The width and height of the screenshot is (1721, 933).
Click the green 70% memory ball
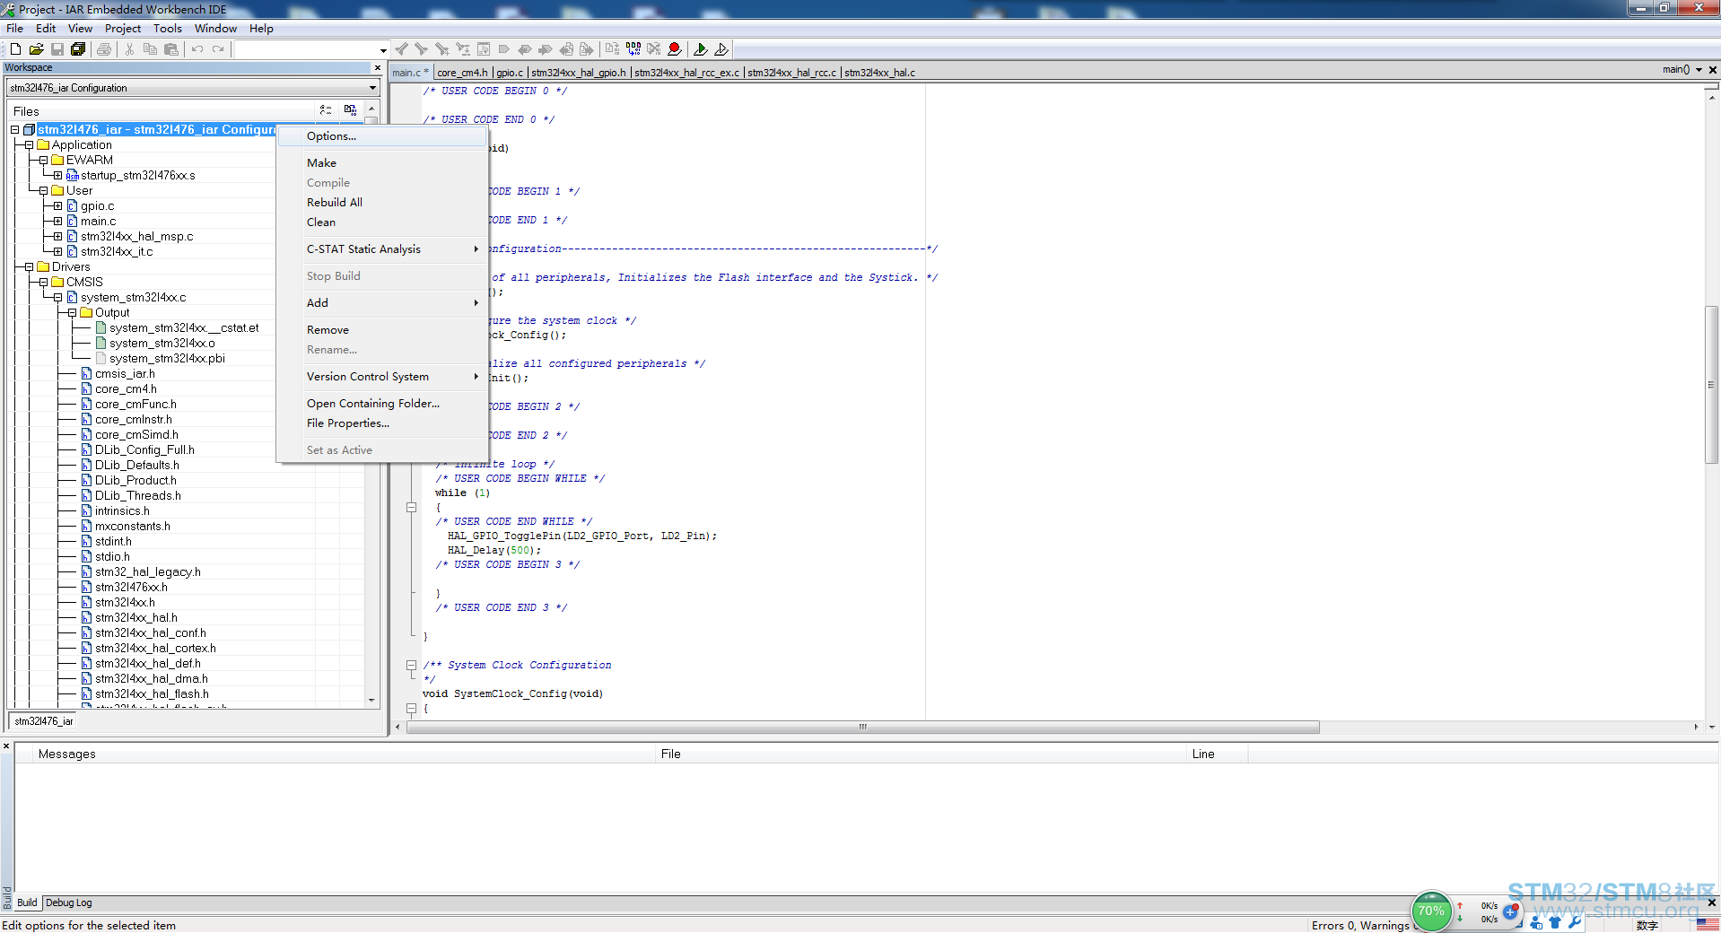[x=1431, y=911]
